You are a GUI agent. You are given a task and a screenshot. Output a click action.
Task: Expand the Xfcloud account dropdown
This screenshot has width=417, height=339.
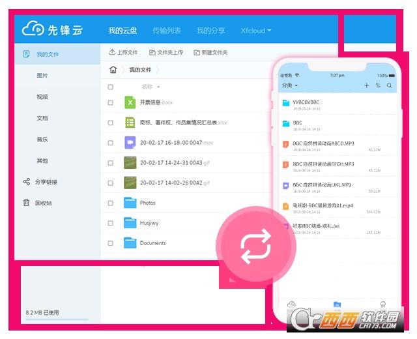pyautogui.click(x=255, y=31)
